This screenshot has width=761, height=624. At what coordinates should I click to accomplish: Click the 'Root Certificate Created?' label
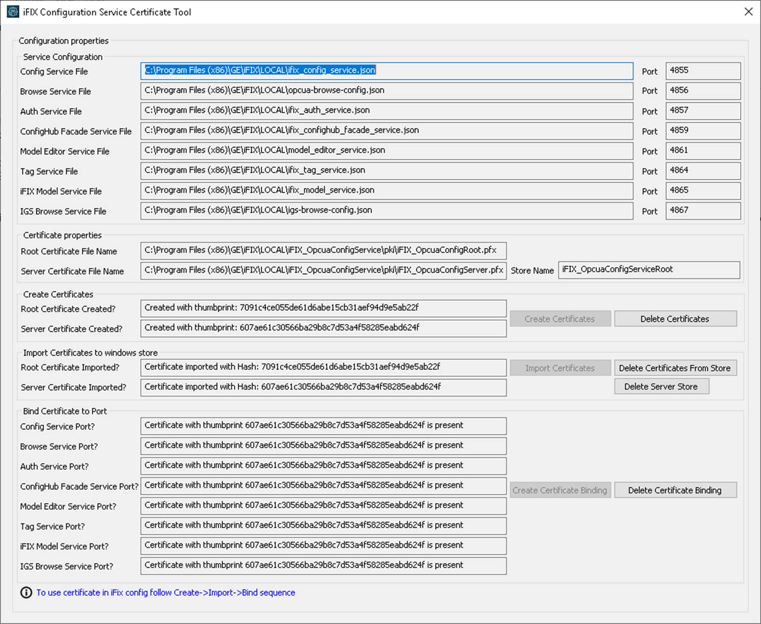point(68,309)
